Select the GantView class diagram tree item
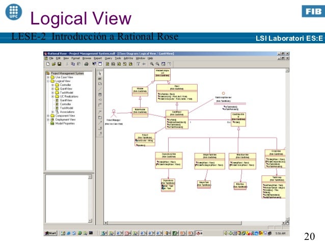Viewport: 325px width, 244px height. point(66,100)
